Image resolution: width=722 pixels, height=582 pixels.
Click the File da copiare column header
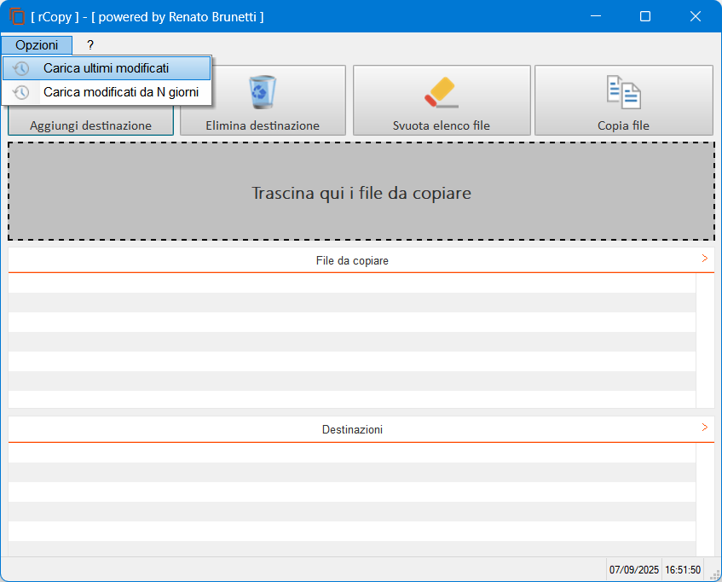(351, 260)
